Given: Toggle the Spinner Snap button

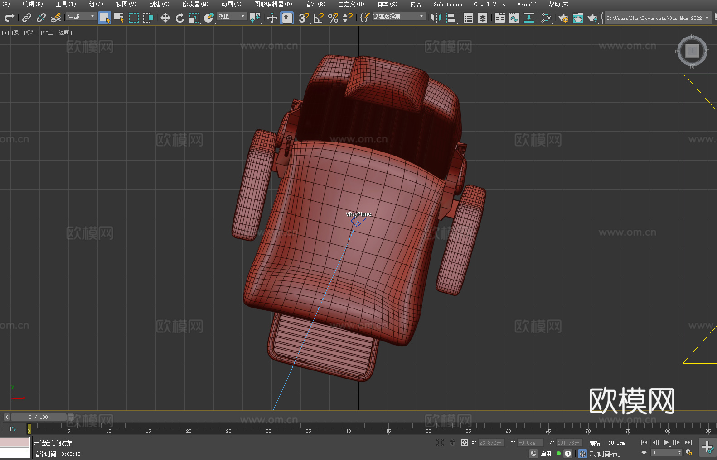Looking at the screenshot, I should pyautogui.click(x=348, y=18).
